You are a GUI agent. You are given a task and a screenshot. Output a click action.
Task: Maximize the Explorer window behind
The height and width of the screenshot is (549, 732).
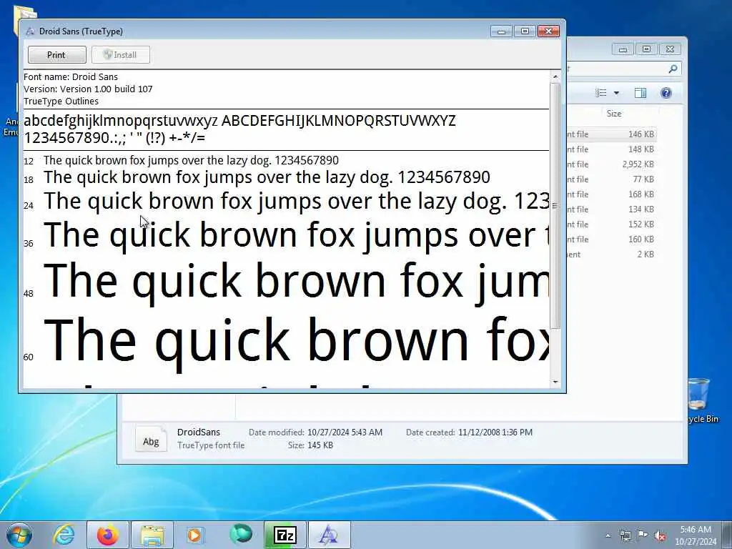(646, 49)
